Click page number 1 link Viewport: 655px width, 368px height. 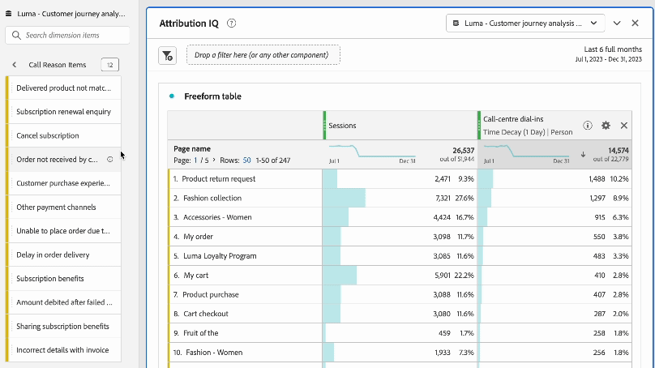click(x=195, y=160)
